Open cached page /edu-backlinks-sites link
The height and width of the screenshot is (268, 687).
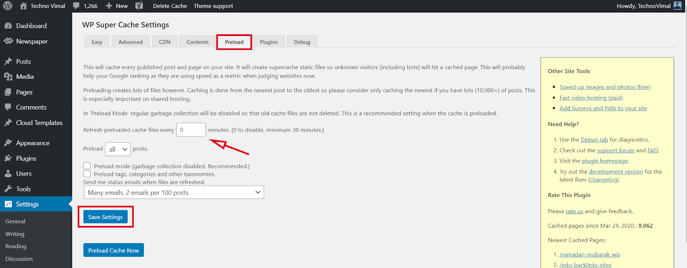[585, 265]
